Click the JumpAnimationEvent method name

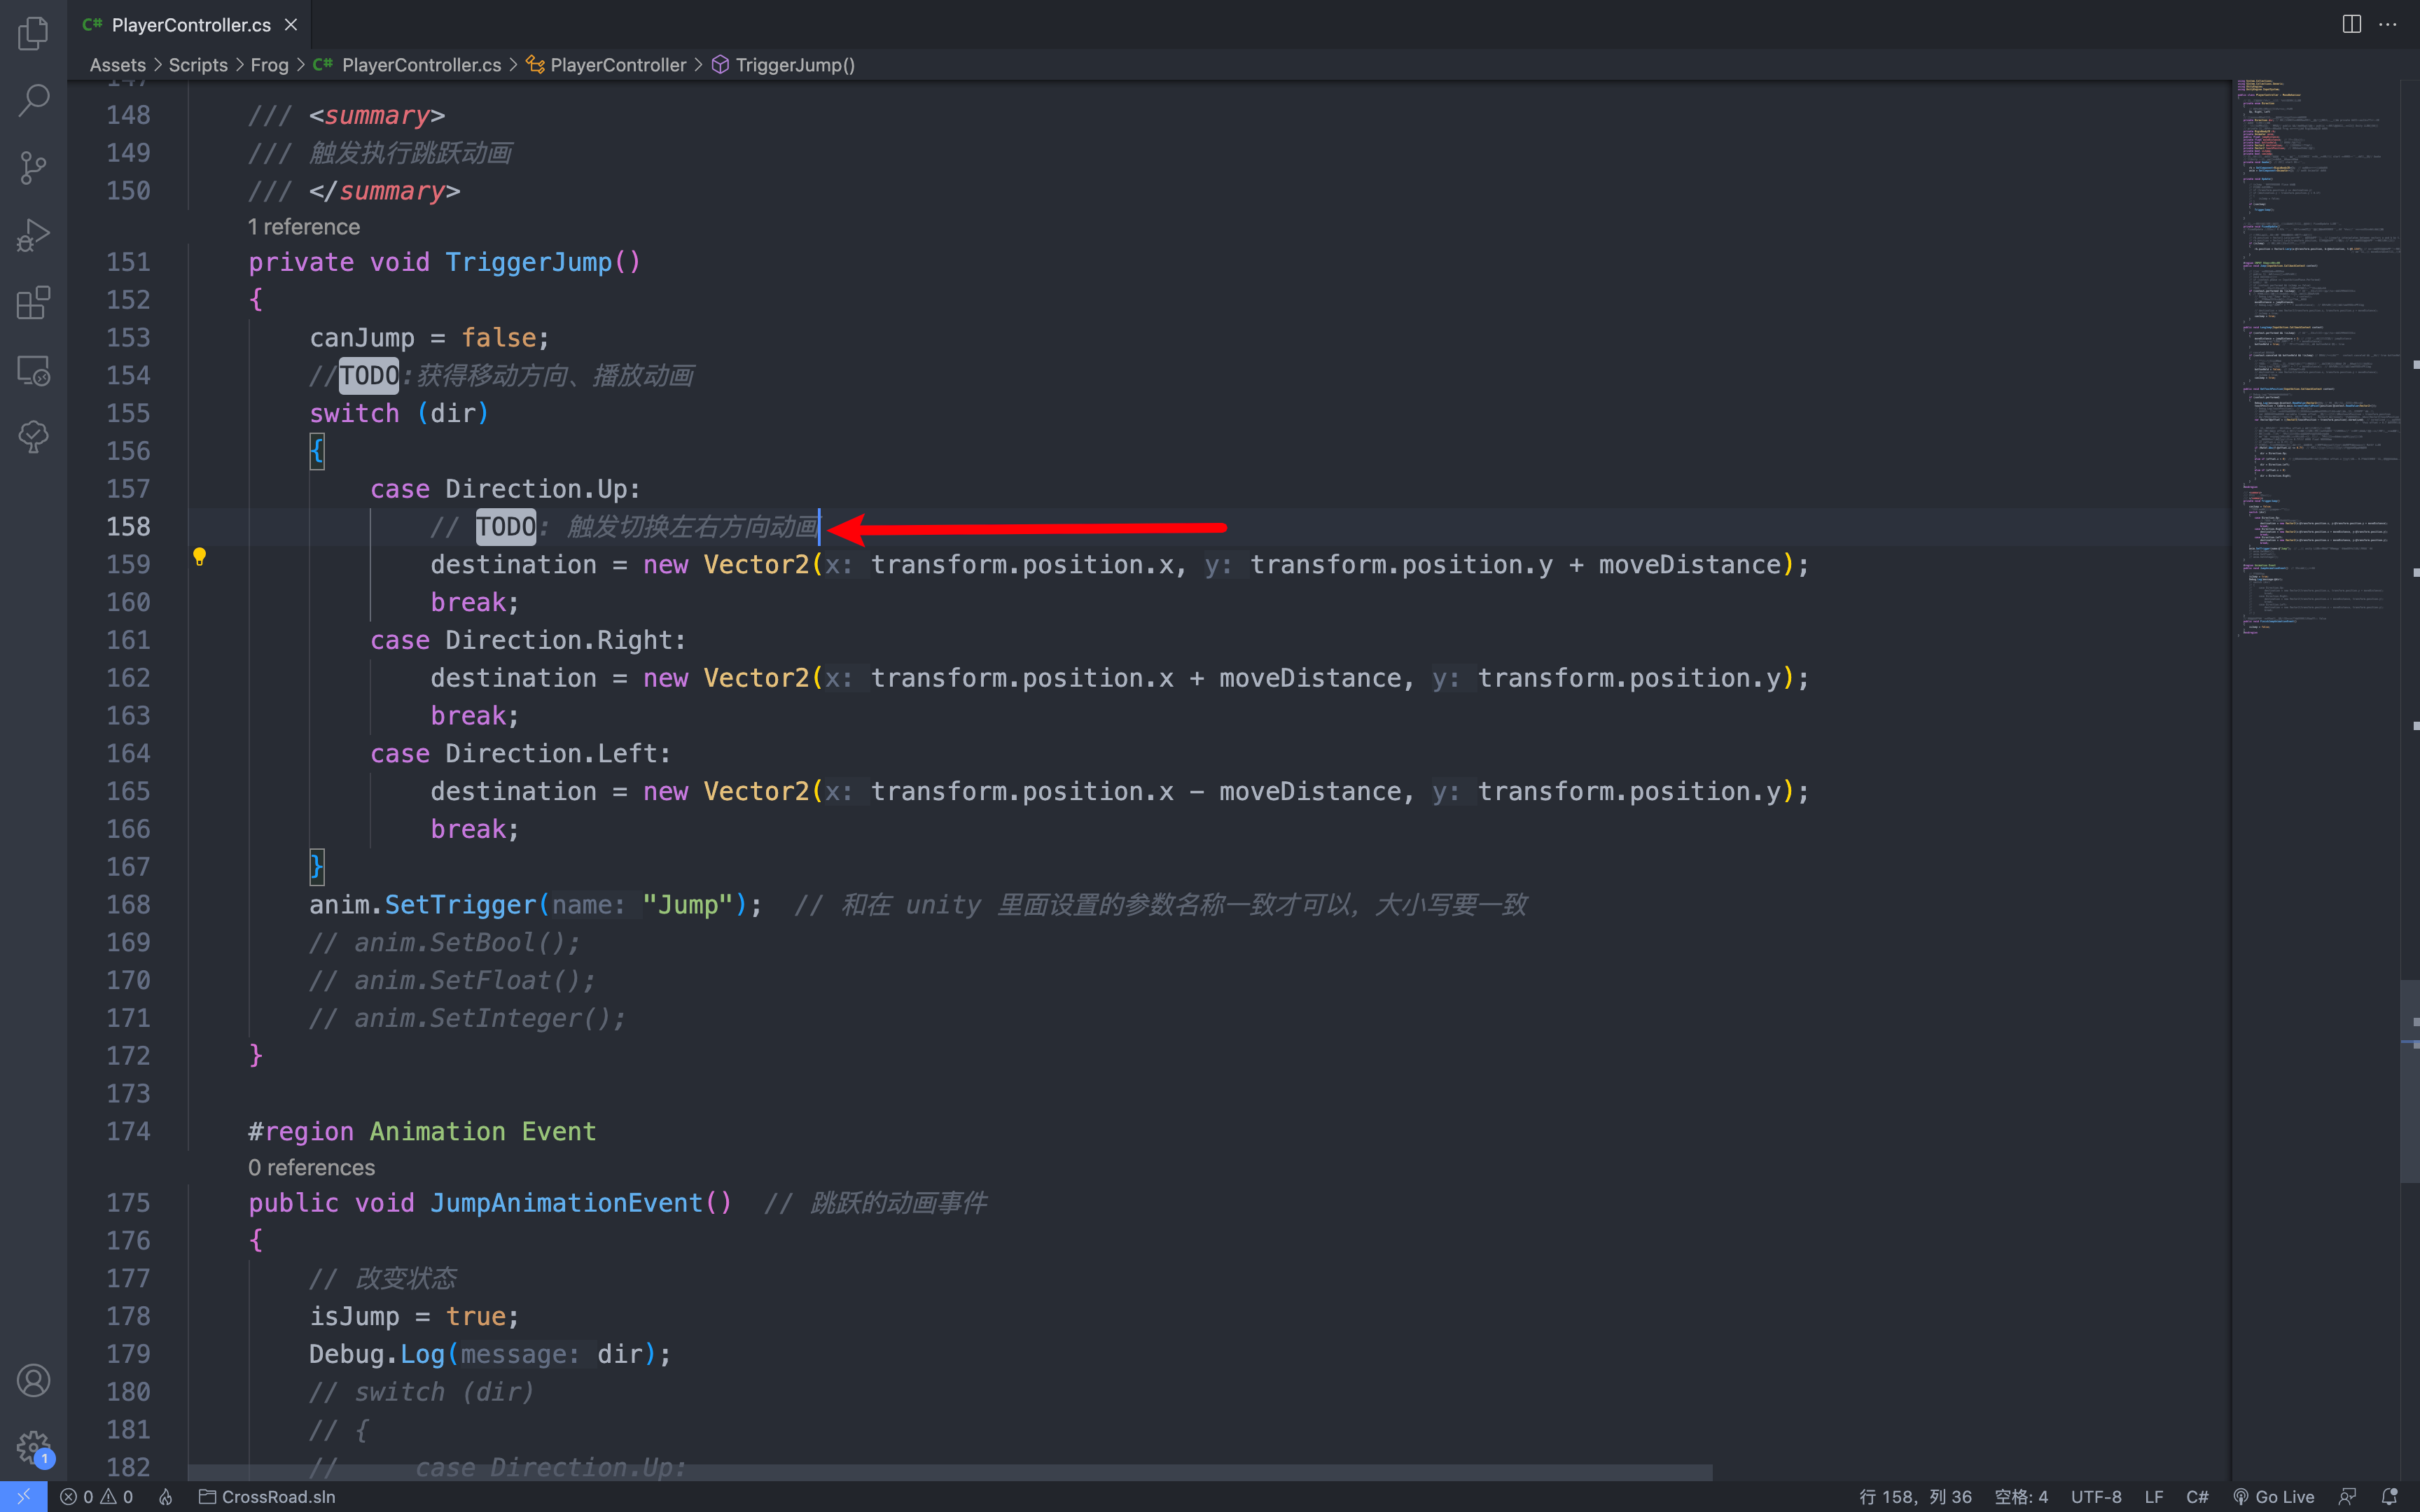[x=566, y=1203]
